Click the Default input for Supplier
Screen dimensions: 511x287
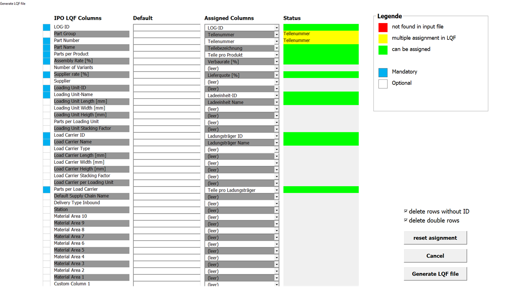click(167, 82)
